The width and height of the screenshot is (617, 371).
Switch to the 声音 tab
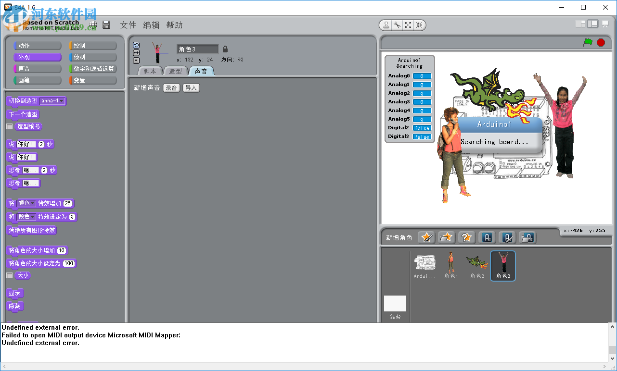click(201, 71)
